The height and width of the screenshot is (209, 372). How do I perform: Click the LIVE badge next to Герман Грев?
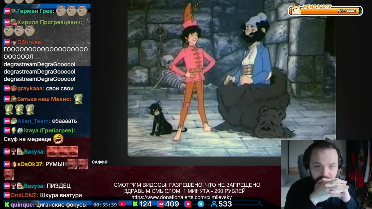[7, 11]
